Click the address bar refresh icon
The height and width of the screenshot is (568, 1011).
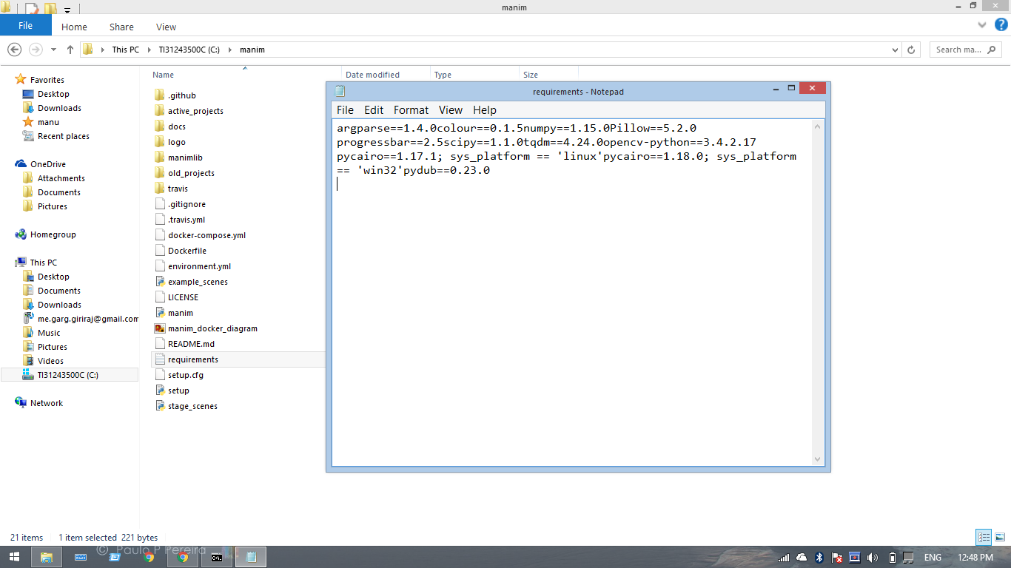click(x=911, y=50)
